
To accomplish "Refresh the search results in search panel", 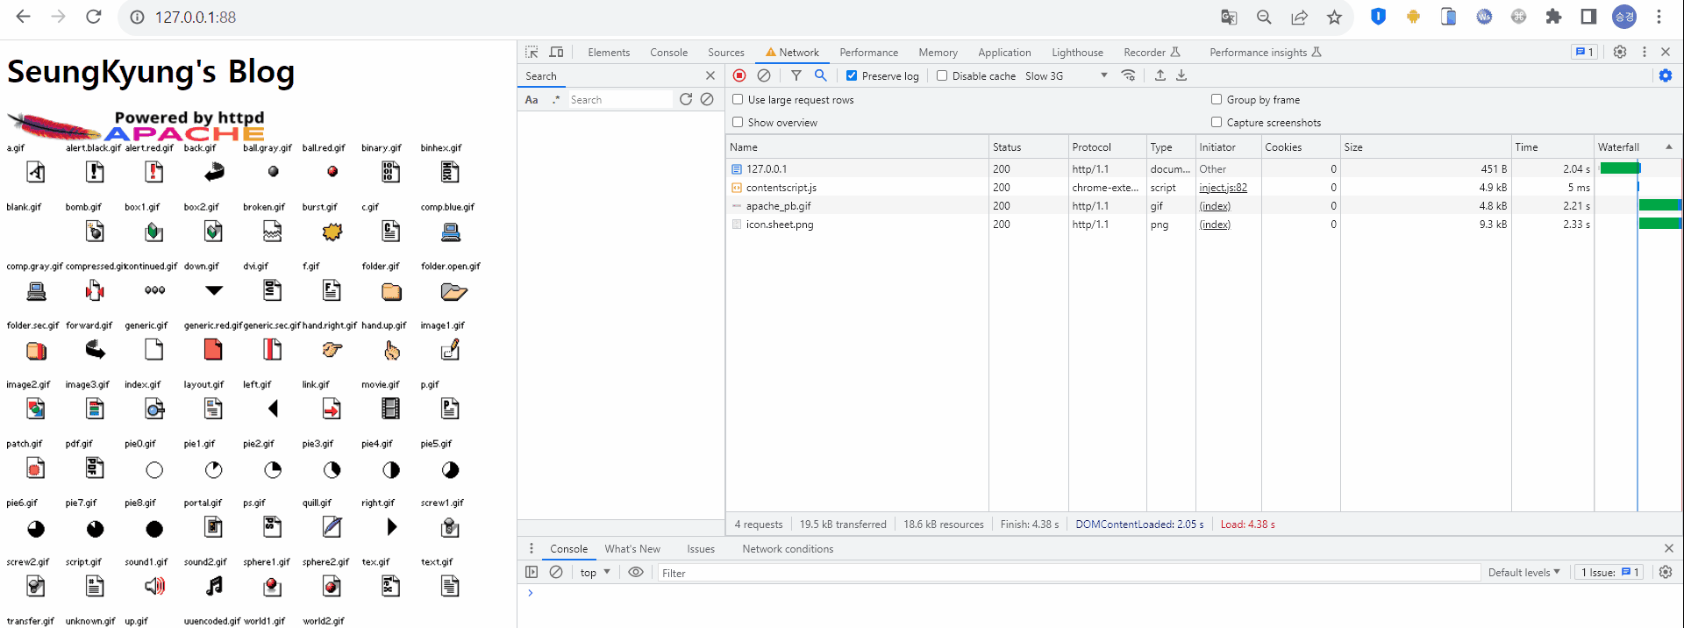I will coord(686,99).
